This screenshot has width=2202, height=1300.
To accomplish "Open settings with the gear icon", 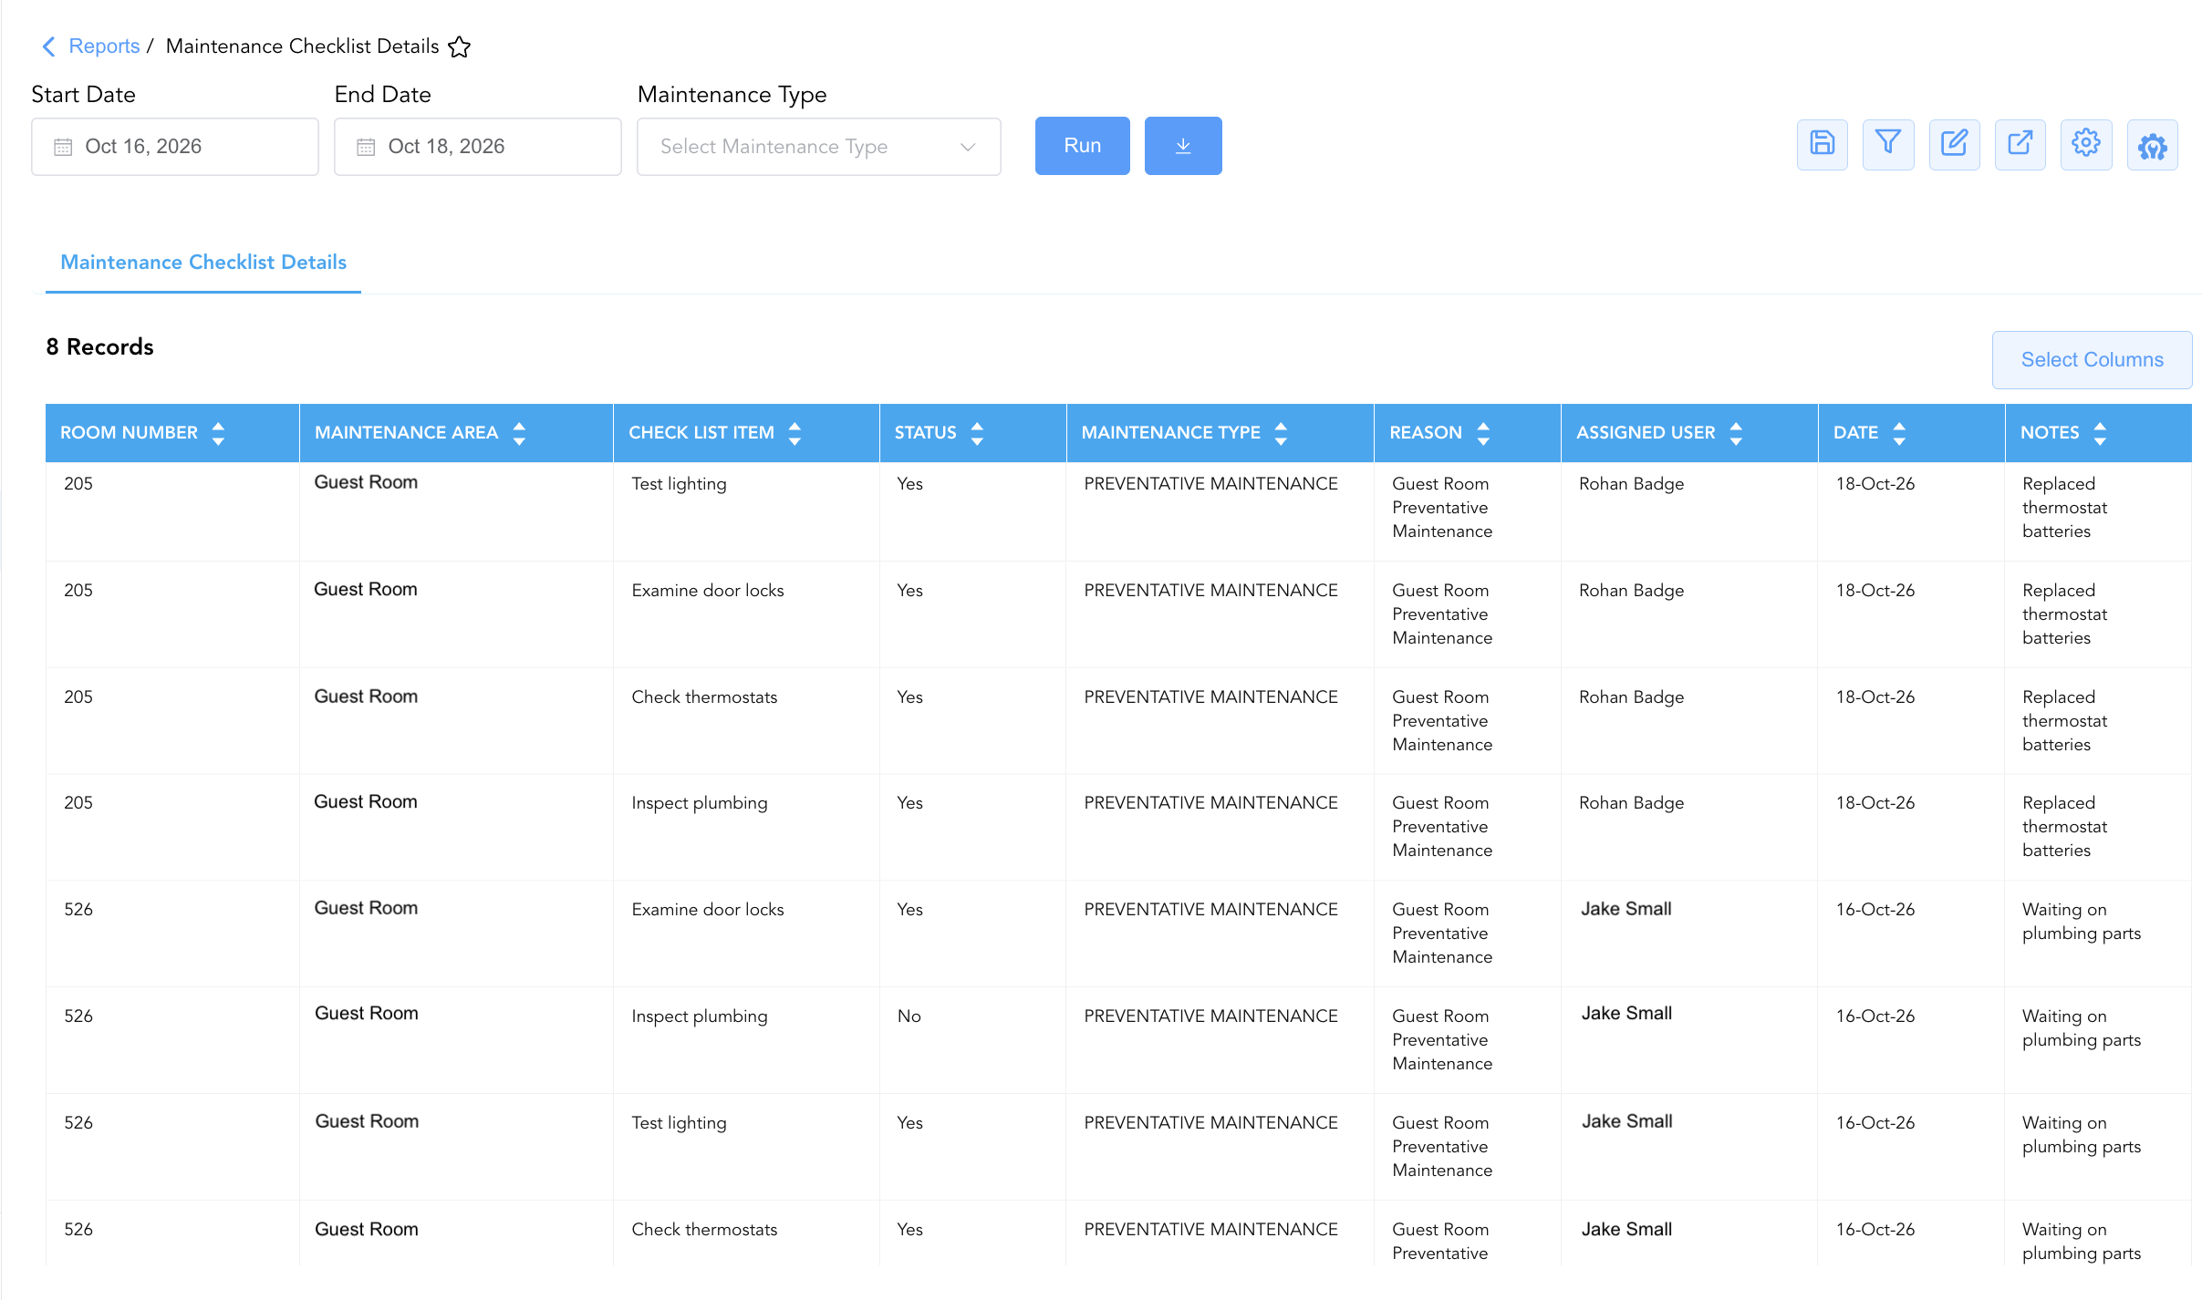I will [2086, 144].
